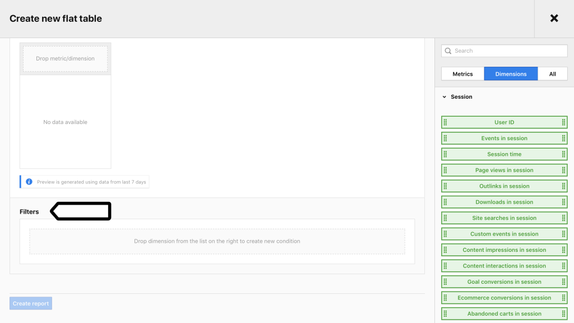Image resolution: width=574 pixels, height=323 pixels.
Task: Select Content interactions in session dimension
Action: [504, 266]
